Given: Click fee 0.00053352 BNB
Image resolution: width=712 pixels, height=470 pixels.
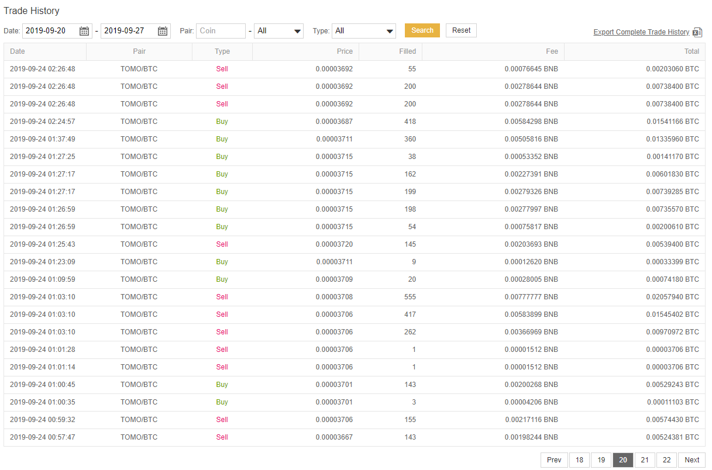Looking at the screenshot, I should (531, 157).
